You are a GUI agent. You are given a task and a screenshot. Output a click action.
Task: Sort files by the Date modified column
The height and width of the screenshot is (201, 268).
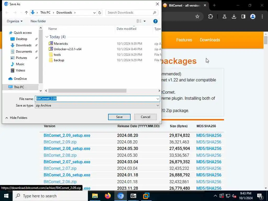click(126, 29)
